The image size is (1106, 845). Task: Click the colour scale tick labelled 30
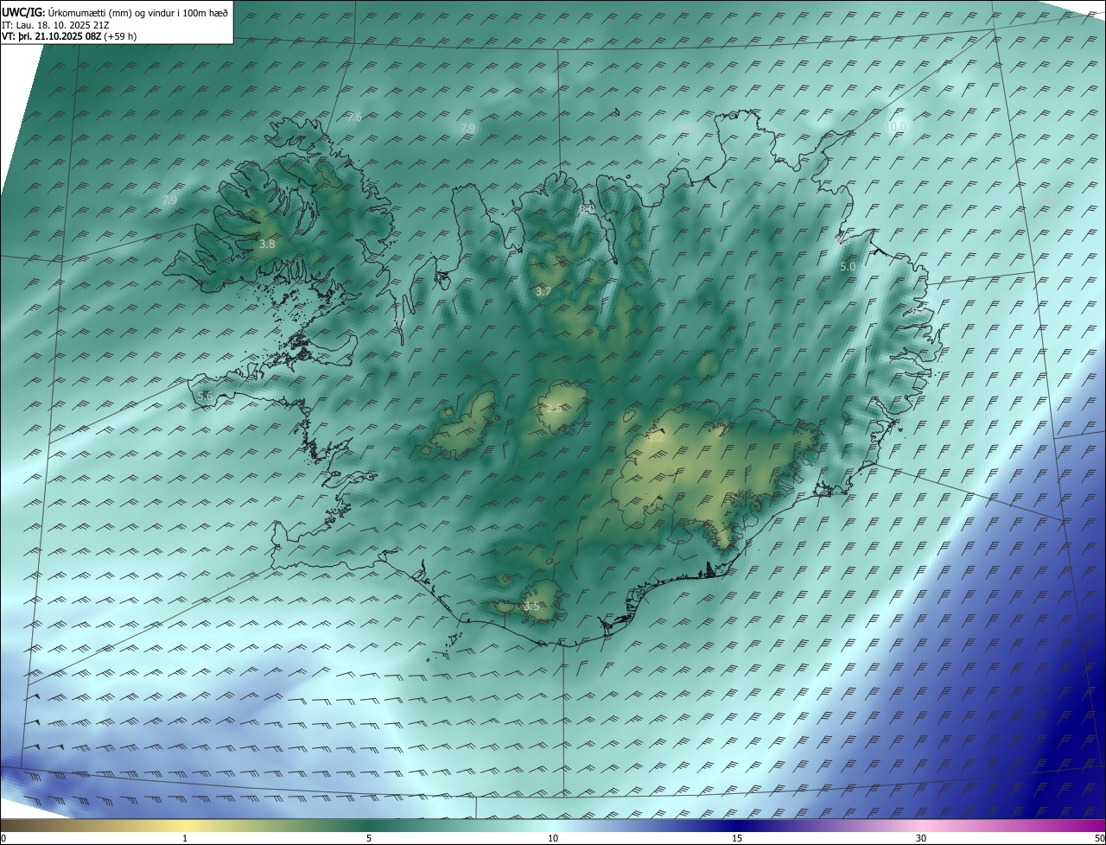coord(921,838)
